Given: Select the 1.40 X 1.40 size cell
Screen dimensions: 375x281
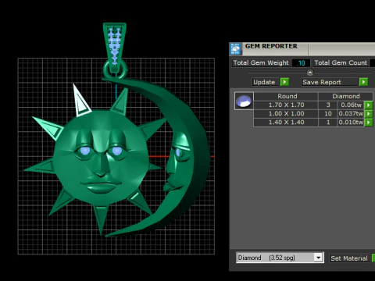Looking at the screenshot, I should tap(286, 123).
